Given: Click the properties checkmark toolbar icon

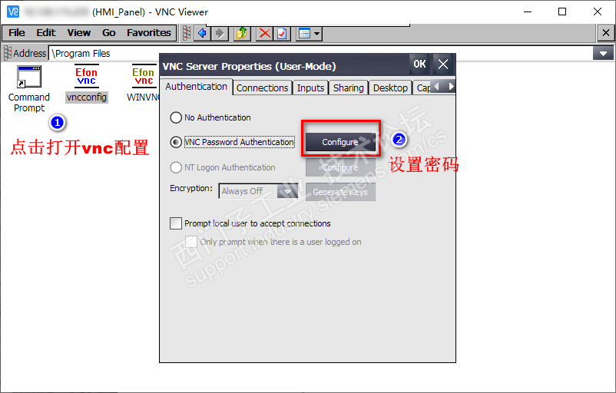Looking at the screenshot, I should pos(282,33).
